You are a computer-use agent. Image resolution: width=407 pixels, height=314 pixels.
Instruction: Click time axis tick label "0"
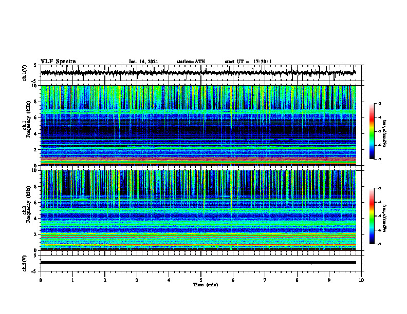click(41, 280)
